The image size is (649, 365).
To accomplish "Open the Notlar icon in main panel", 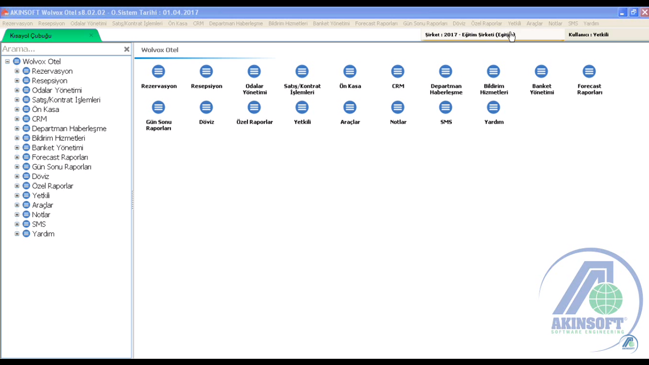I will (398, 107).
